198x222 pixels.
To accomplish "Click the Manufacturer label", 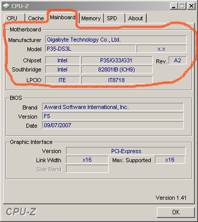I will [25, 40].
